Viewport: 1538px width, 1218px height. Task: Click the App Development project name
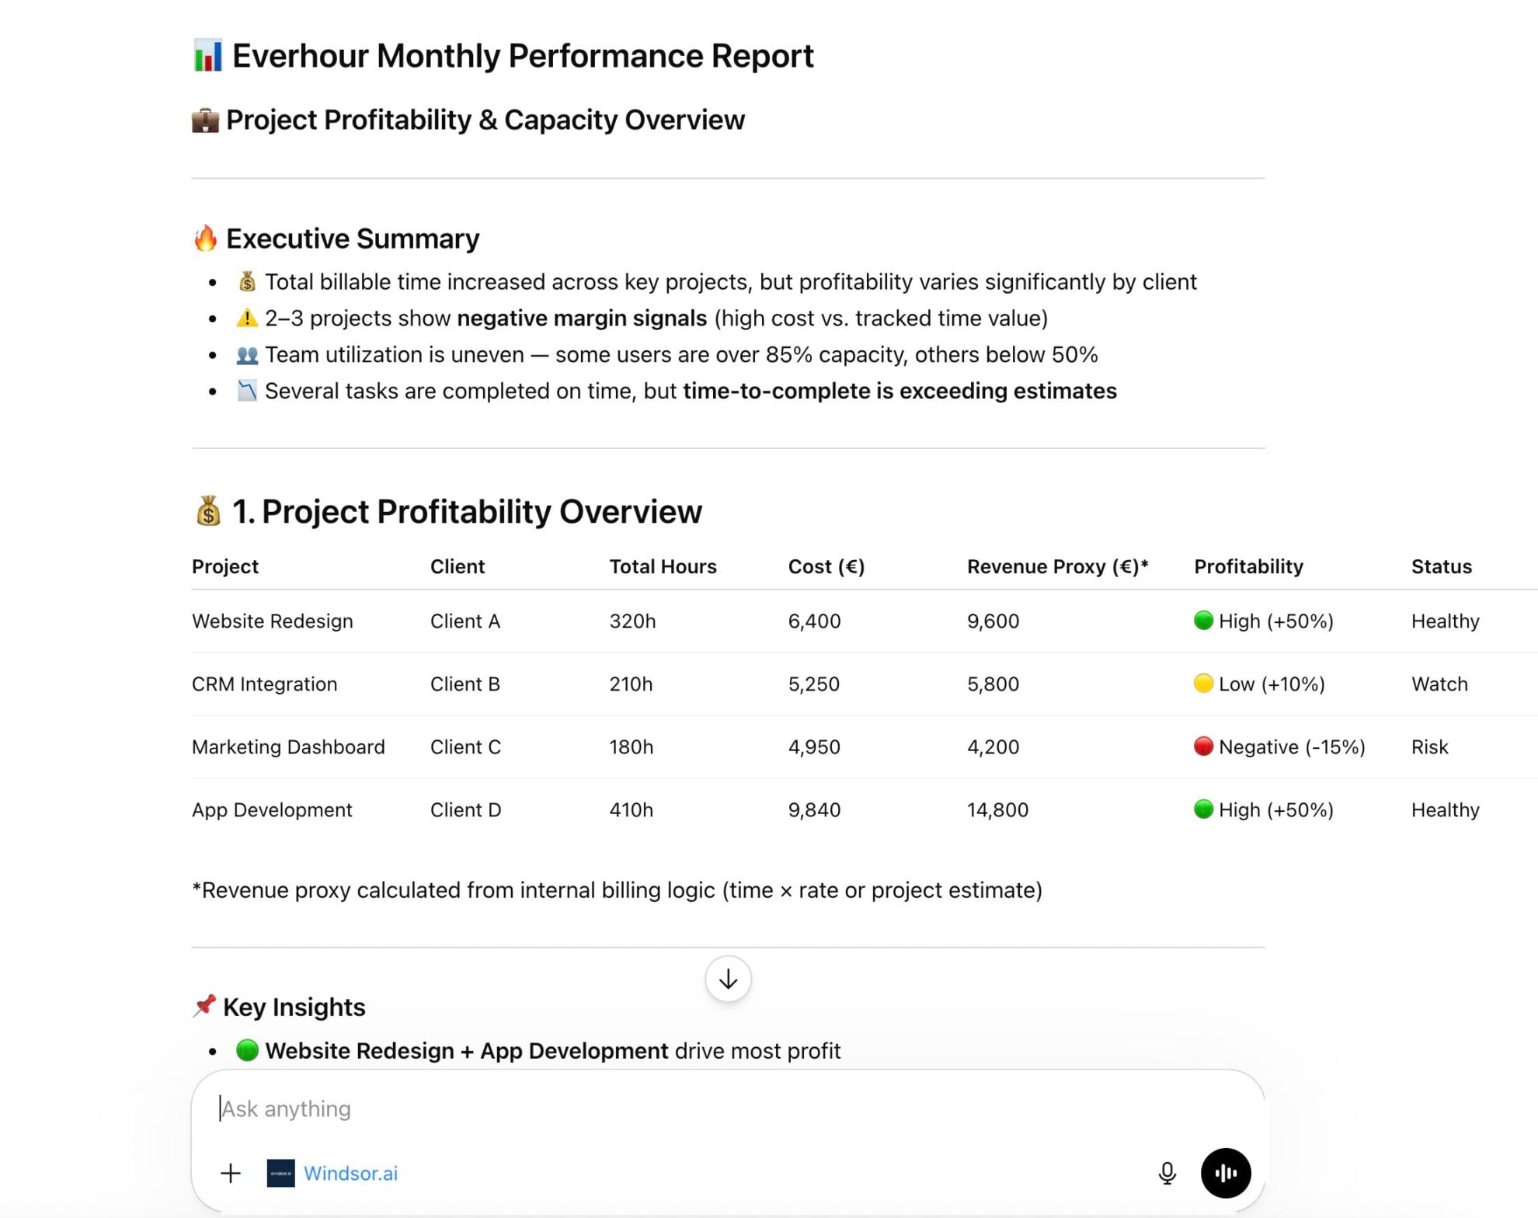click(x=271, y=809)
